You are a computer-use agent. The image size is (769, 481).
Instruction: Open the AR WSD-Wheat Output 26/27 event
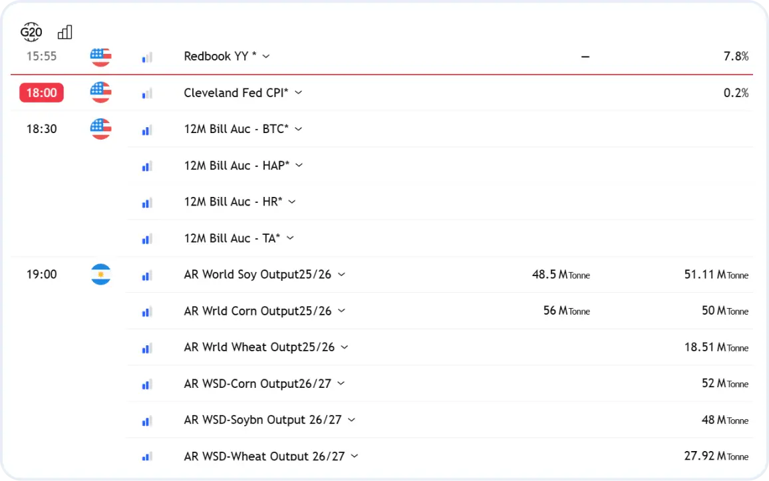point(264,456)
